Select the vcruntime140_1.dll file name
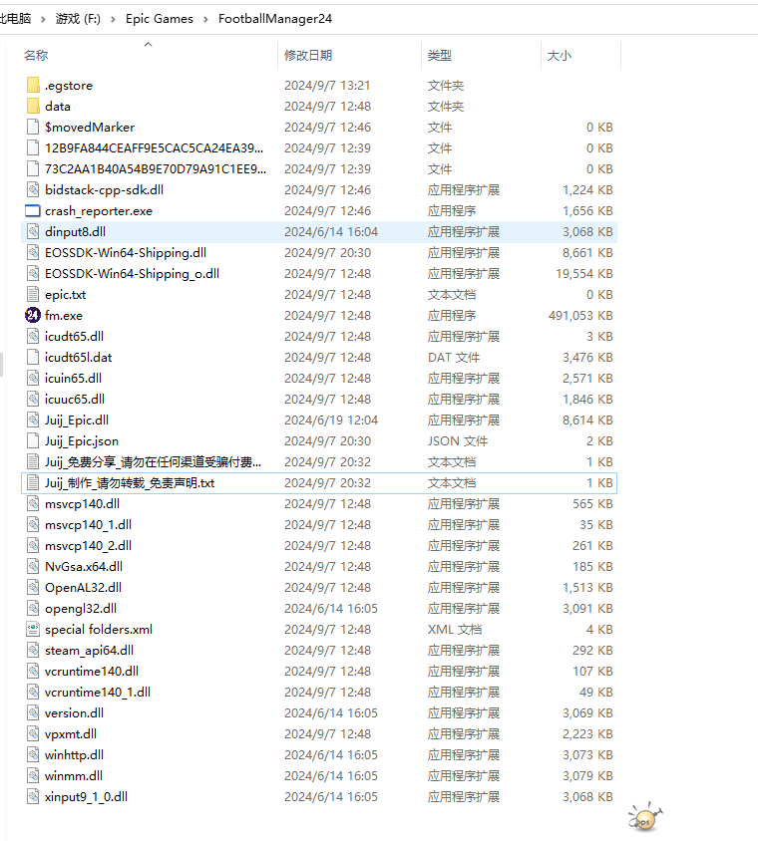758x841 pixels. coord(98,692)
